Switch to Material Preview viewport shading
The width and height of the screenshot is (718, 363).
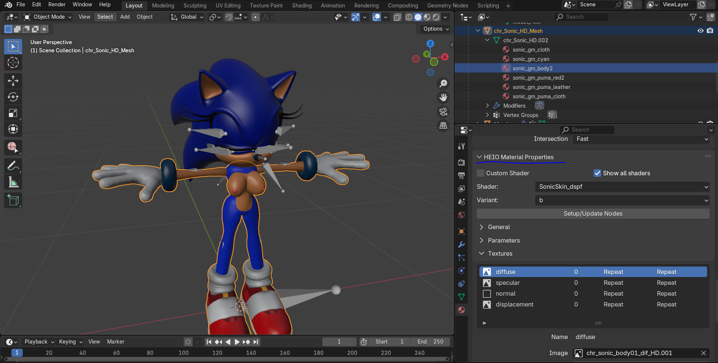pos(427,17)
